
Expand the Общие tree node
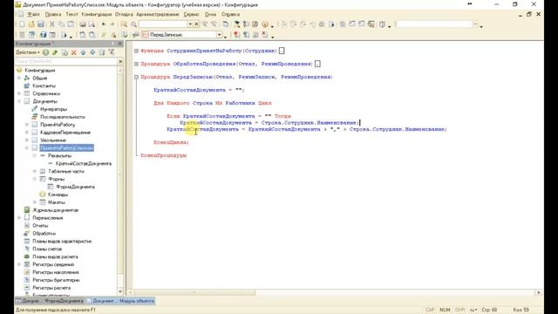pos(19,78)
